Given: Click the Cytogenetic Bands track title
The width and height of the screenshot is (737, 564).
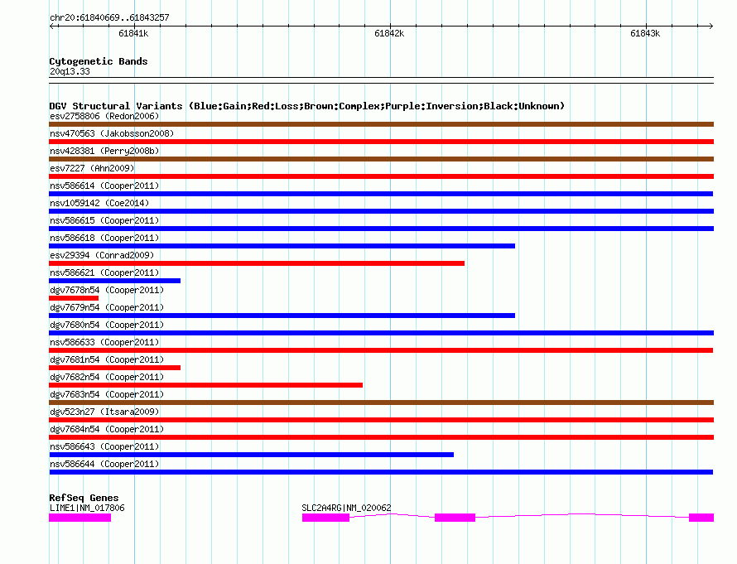Looking at the screenshot, I should coord(99,61).
